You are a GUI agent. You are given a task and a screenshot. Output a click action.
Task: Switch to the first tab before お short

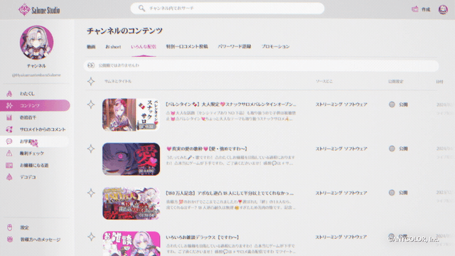(x=91, y=47)
